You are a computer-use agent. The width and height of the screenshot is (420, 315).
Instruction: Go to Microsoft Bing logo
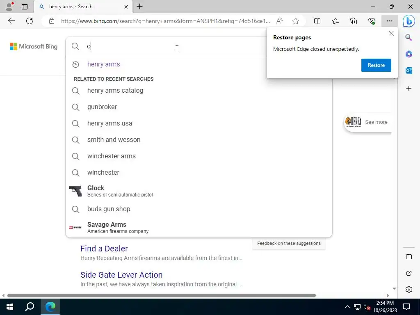coord(34,46)
